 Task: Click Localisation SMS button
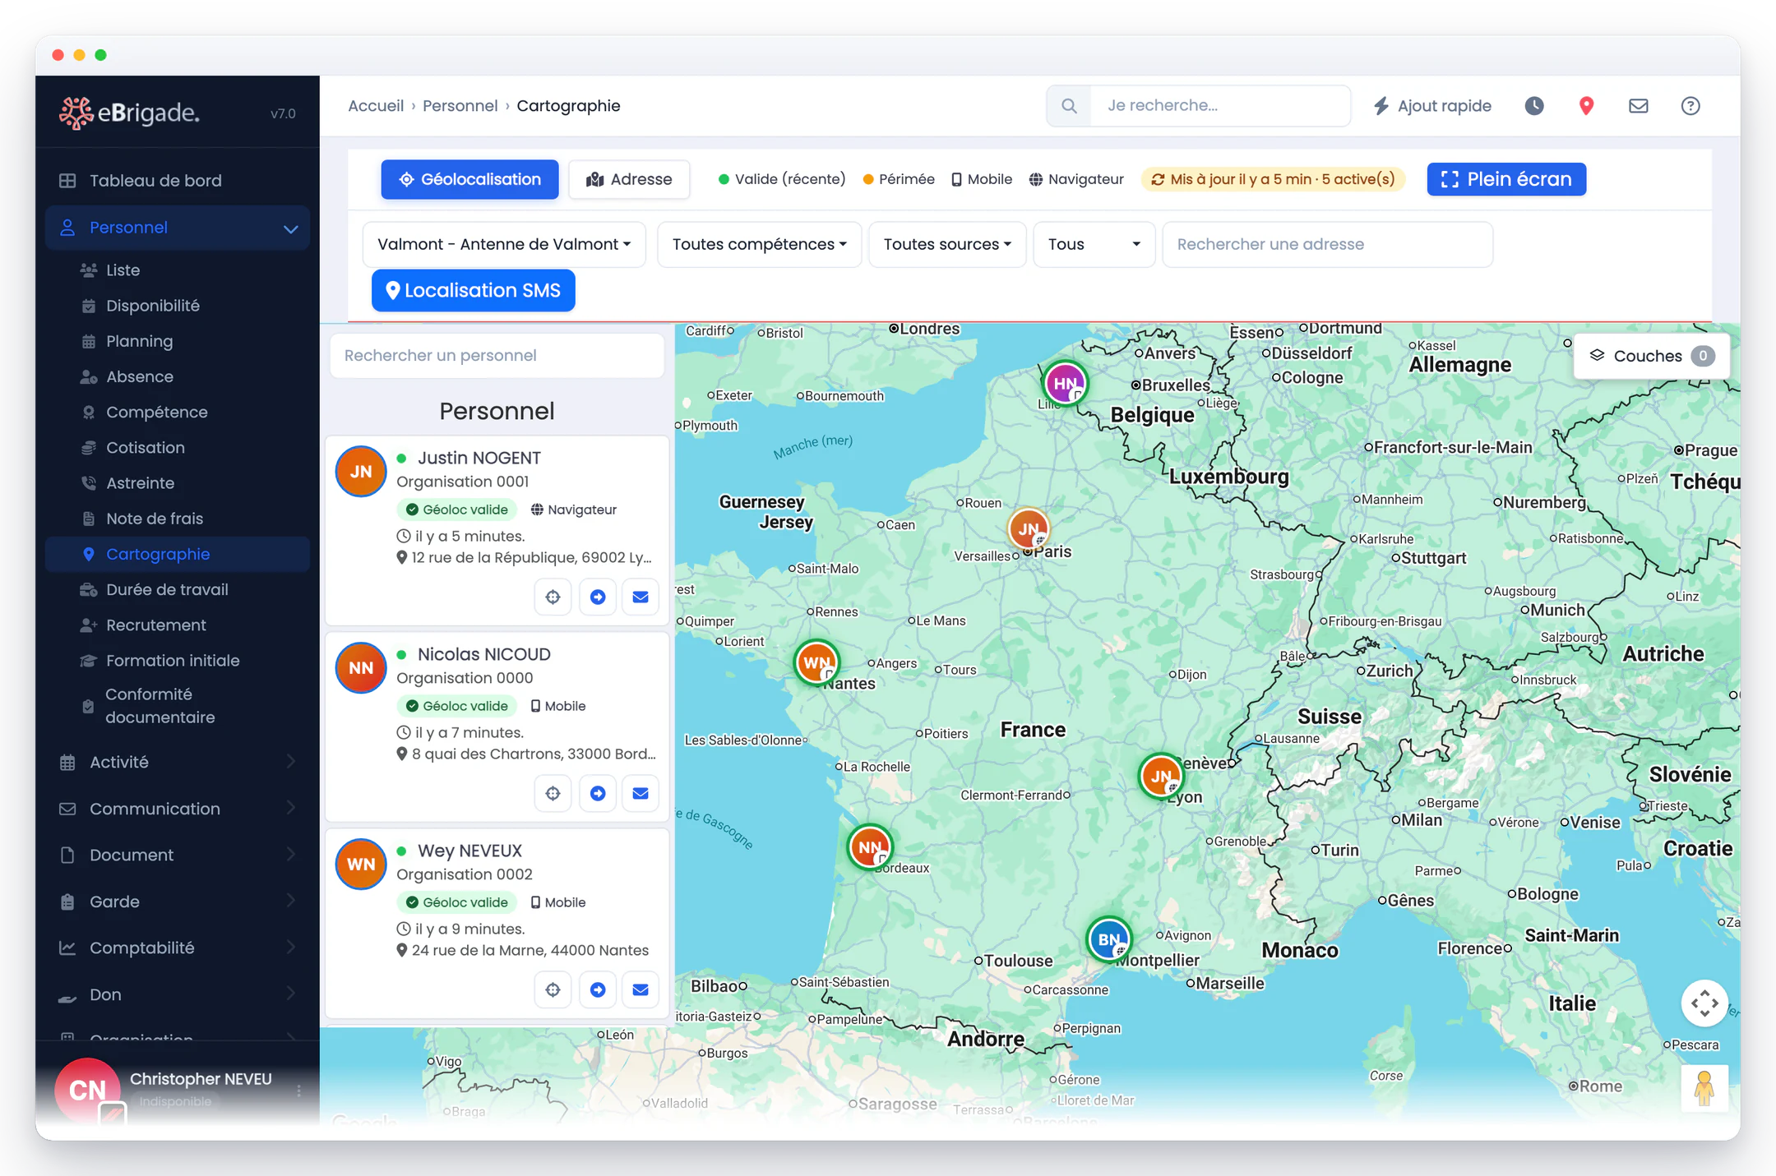[x=473, y=290]
